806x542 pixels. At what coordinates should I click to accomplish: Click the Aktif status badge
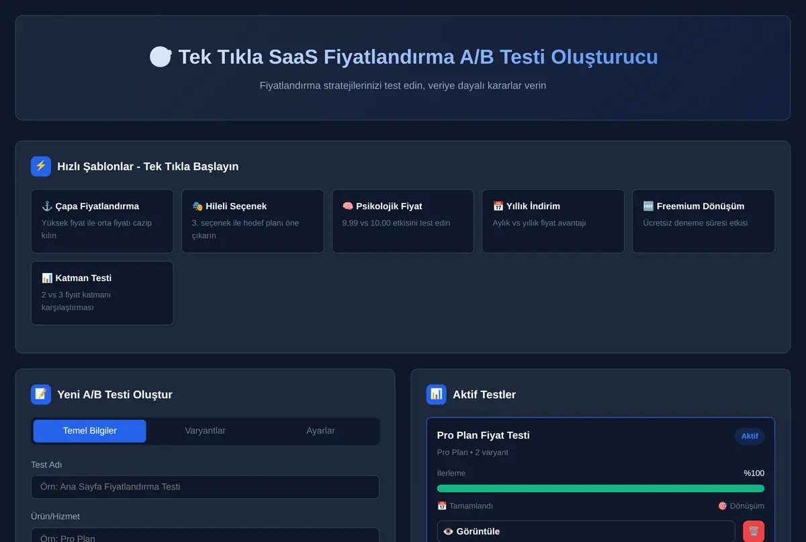coord(750,436)
